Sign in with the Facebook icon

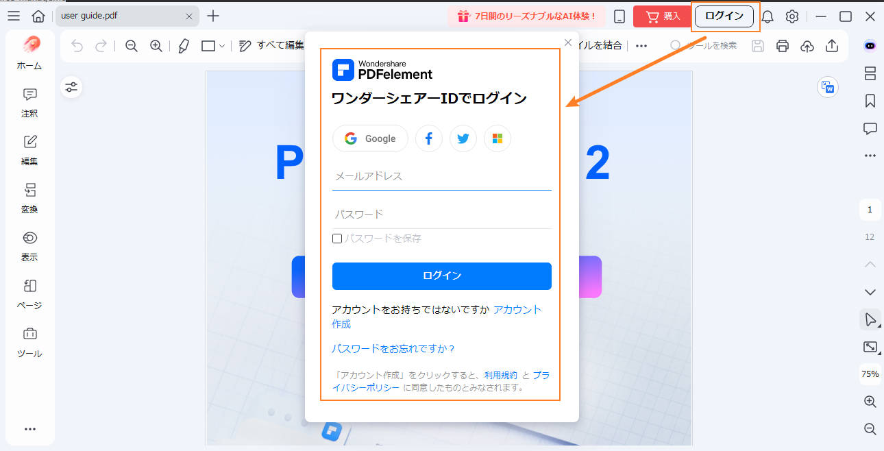click(x=428, y=138)
